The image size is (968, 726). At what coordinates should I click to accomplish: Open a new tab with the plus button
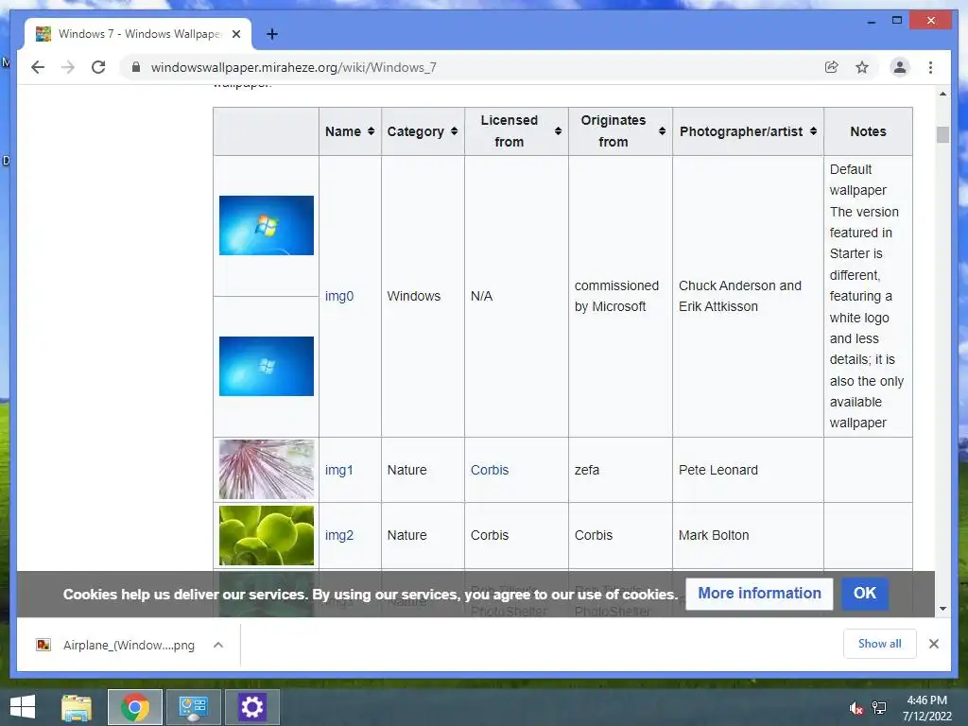pyautogui.click(x=271, y=34)
